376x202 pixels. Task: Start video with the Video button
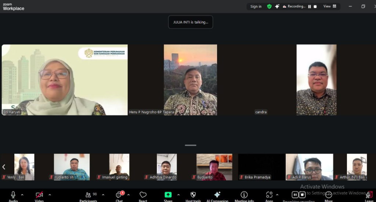[x=39, y=195]
